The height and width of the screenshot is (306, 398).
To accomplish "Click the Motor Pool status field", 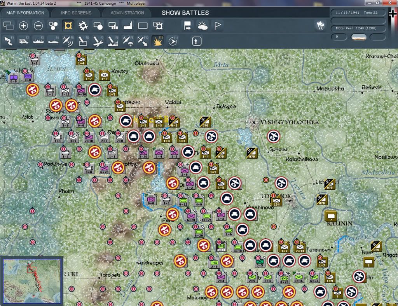I will click(358, 28).
